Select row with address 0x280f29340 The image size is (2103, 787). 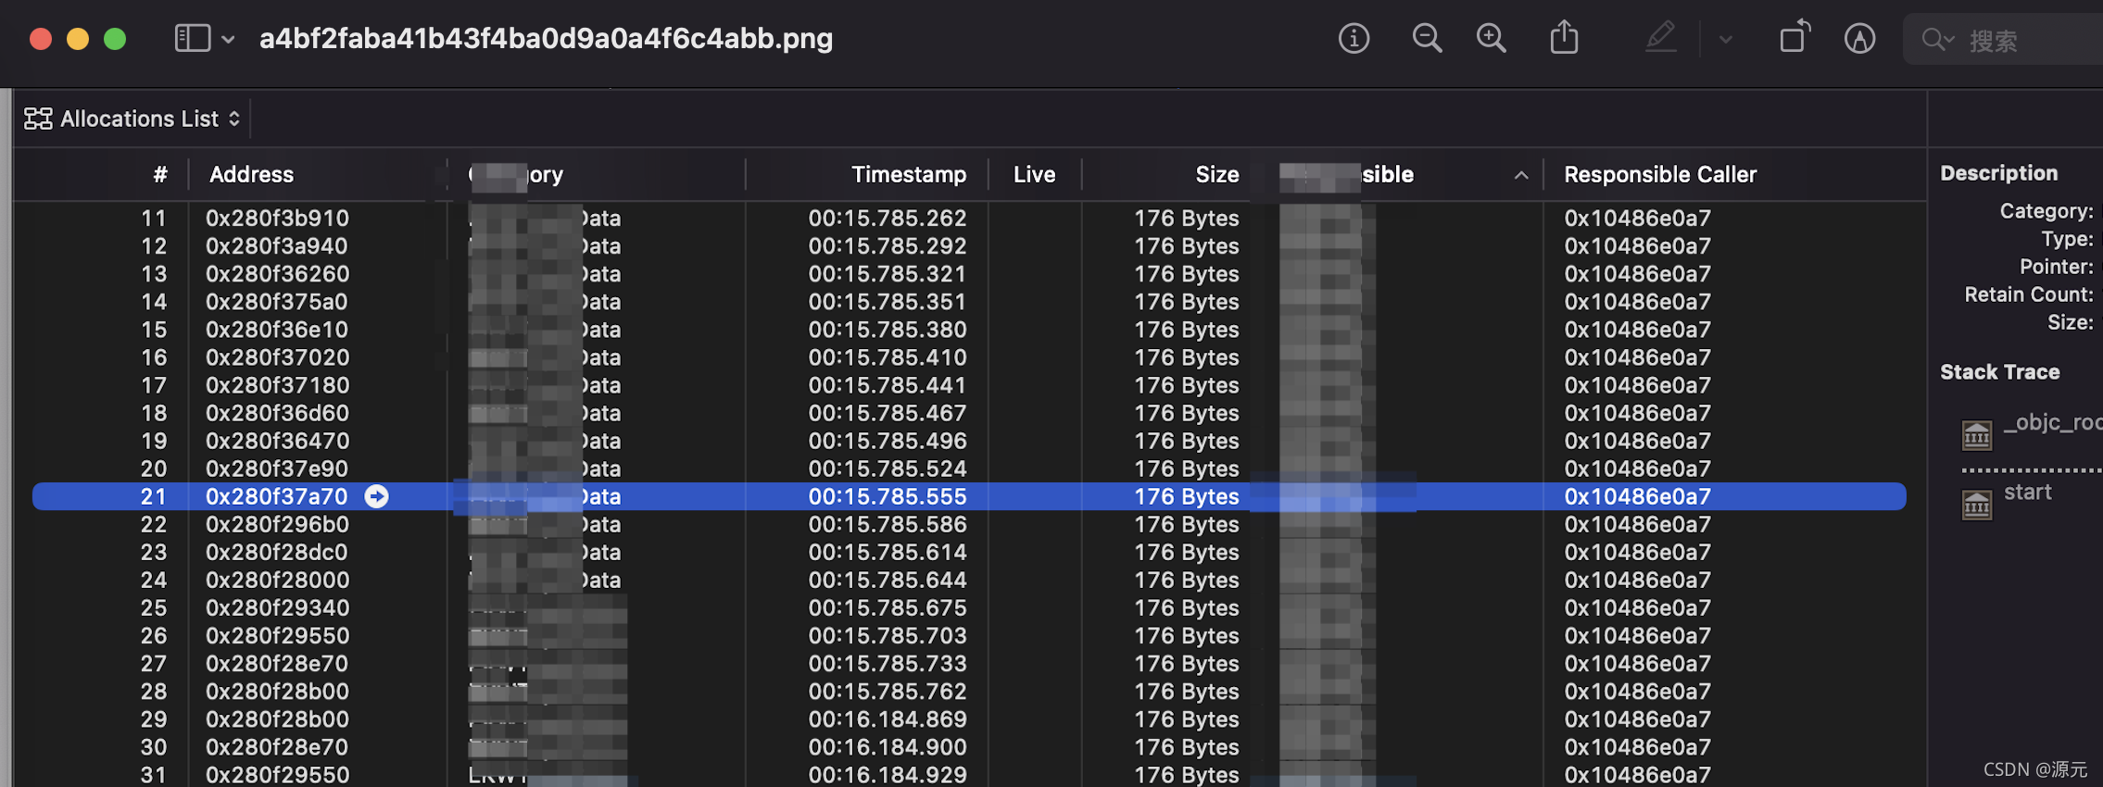(x=969, y=607)
